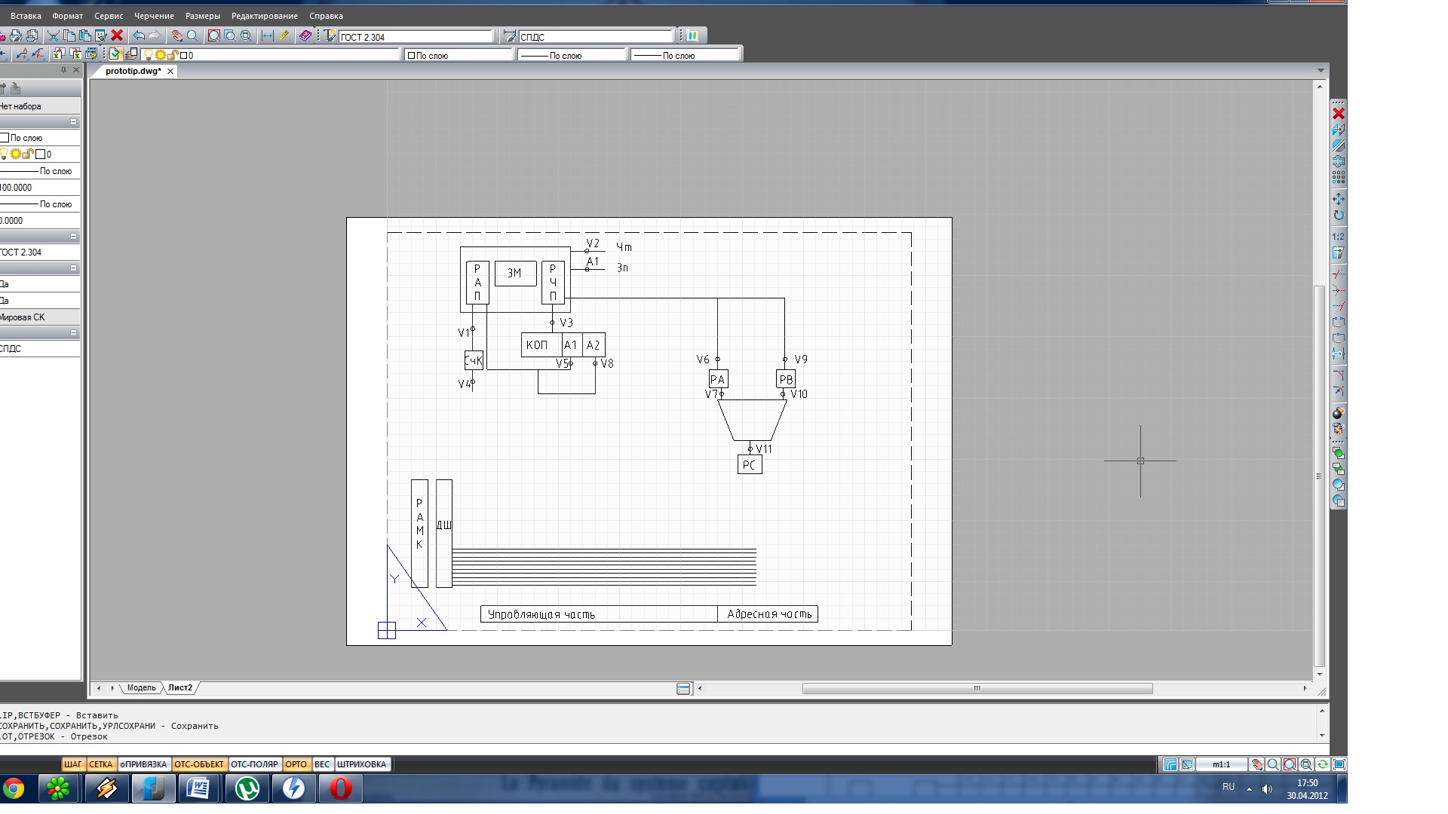Open the ГОСТ 2.304 text style dropdown
Image resolution: width=1448 pixels, height=814 pixels.
coord(415,37)
